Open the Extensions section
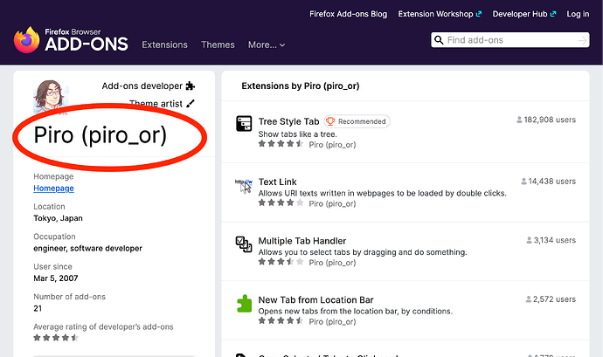Viewport: 603px width, 357px height. (x=164, y=45)
